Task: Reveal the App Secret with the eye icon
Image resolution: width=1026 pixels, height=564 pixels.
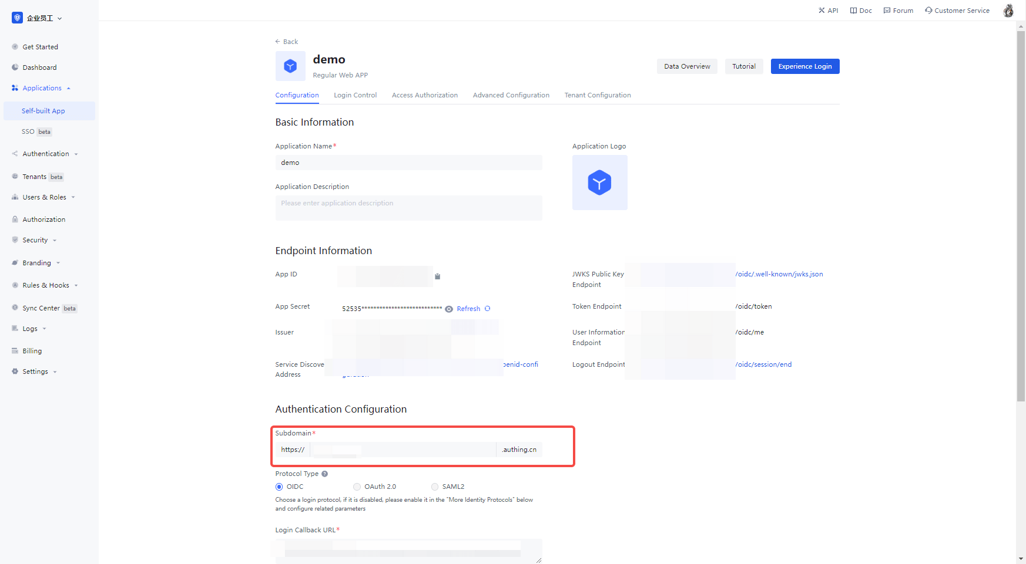Action: click(448, 308)
